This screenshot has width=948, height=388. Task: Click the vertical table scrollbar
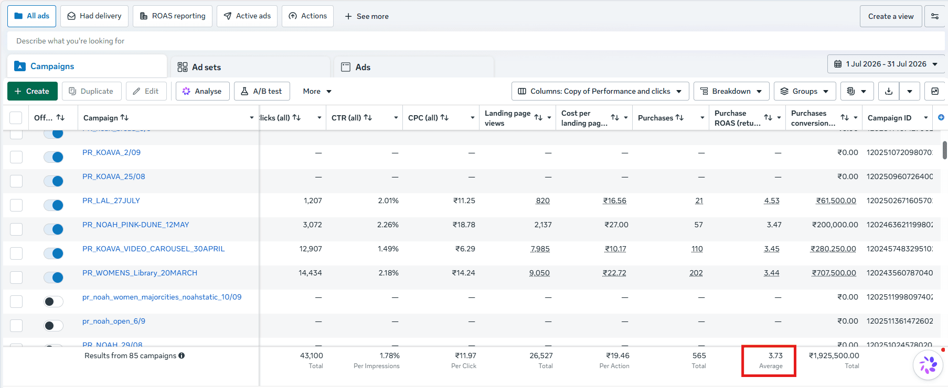point(944,150)
